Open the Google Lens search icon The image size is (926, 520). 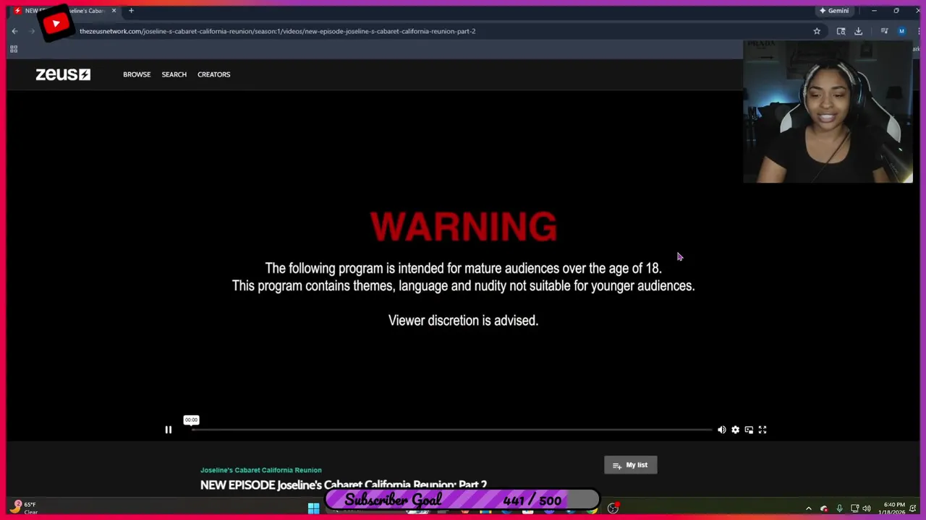(x=841, y=31)
